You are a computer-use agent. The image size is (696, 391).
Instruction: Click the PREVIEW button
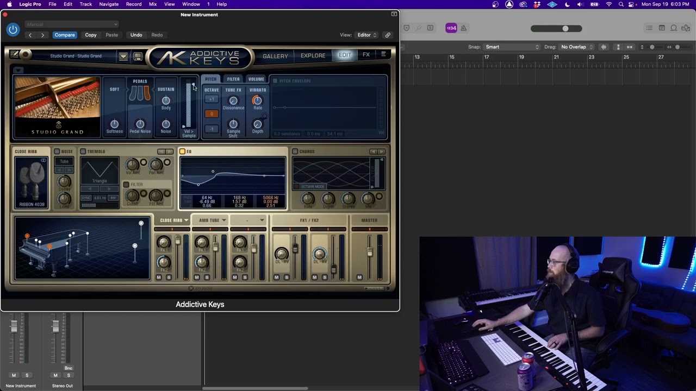coord(374,288)
